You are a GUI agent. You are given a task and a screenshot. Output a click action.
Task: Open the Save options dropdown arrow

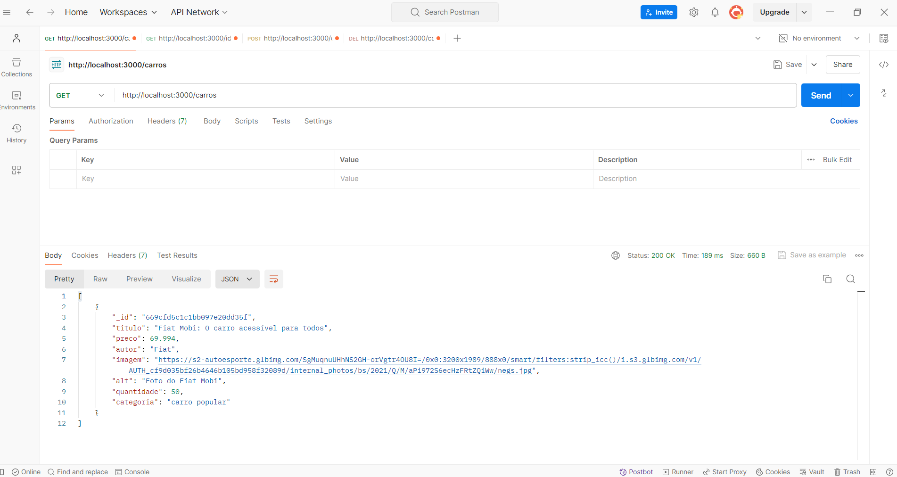pyautogui.click(x=814, y=65)
